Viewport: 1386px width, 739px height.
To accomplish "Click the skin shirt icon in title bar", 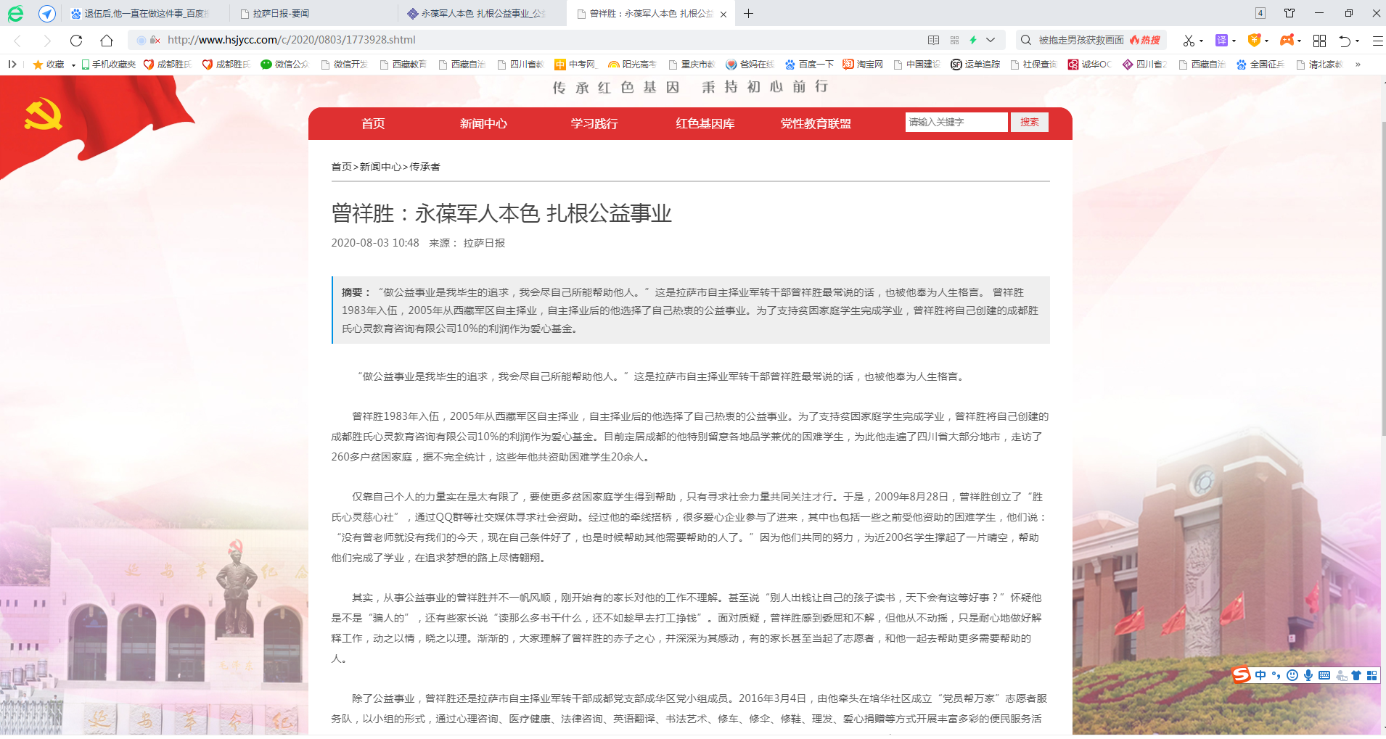I will (1289, 13).
